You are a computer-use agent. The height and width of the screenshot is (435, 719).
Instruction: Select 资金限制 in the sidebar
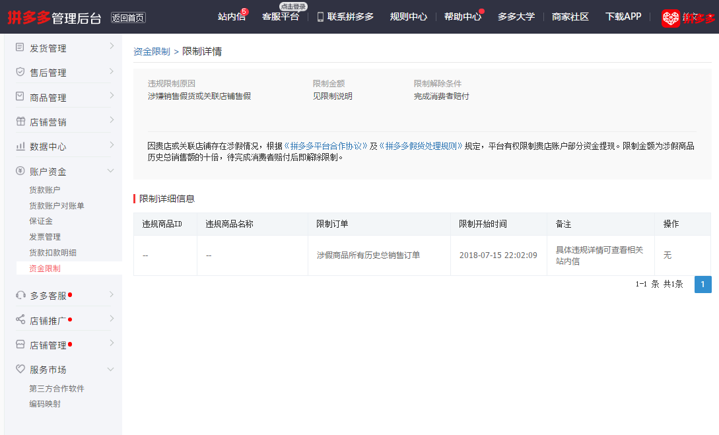tap(44, 268)
